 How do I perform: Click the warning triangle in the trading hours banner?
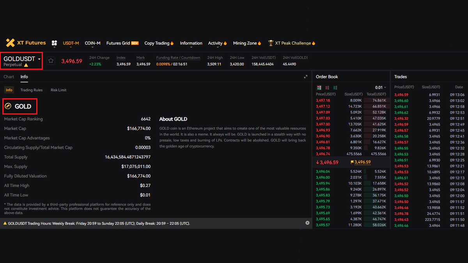coord(5,223)
